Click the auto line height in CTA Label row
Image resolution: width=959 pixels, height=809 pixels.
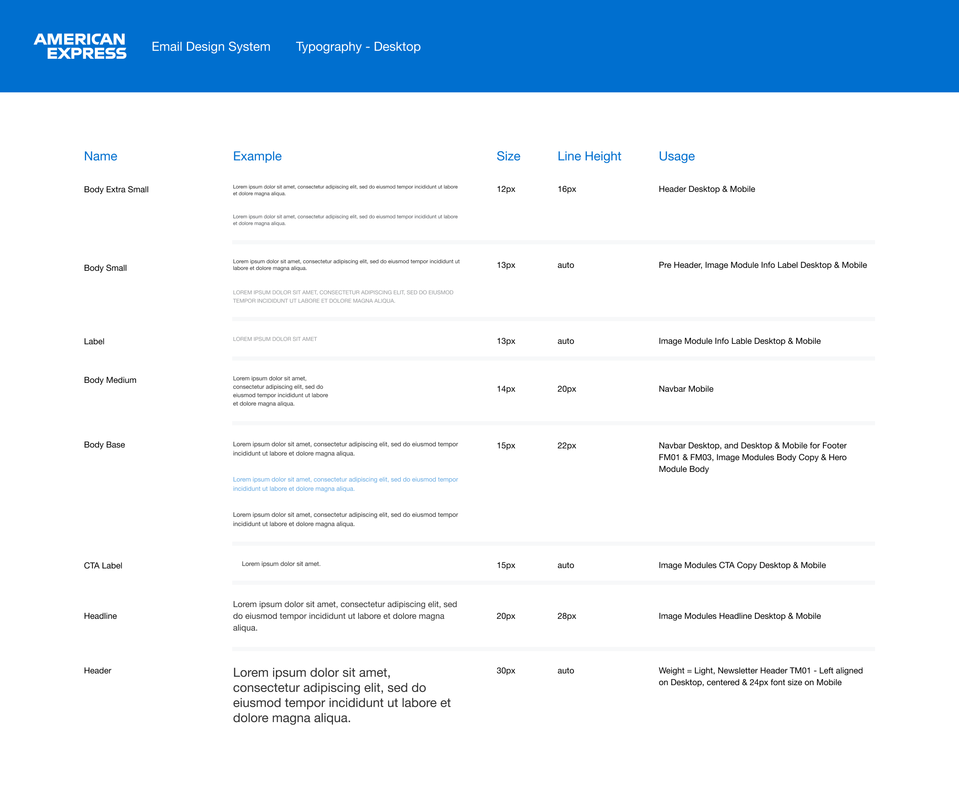tap(566, 565)
